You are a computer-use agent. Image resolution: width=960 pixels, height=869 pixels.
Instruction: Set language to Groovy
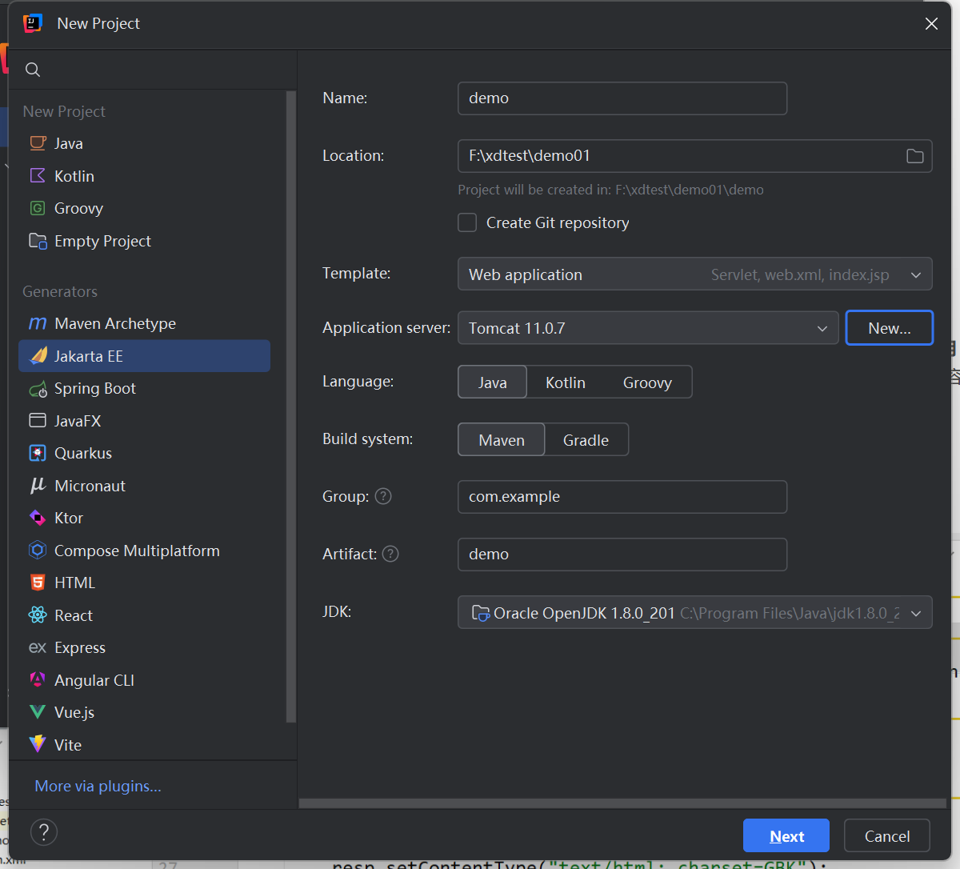coord(647,382)
